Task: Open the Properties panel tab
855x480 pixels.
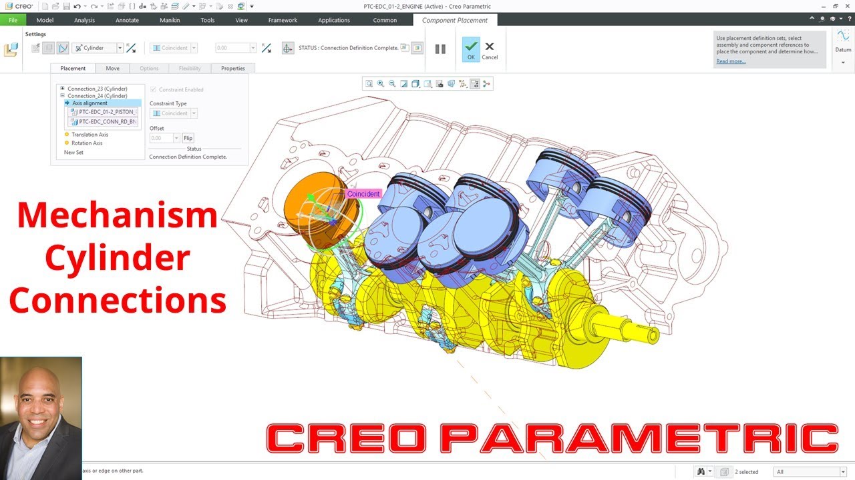Action: point(233,68)
